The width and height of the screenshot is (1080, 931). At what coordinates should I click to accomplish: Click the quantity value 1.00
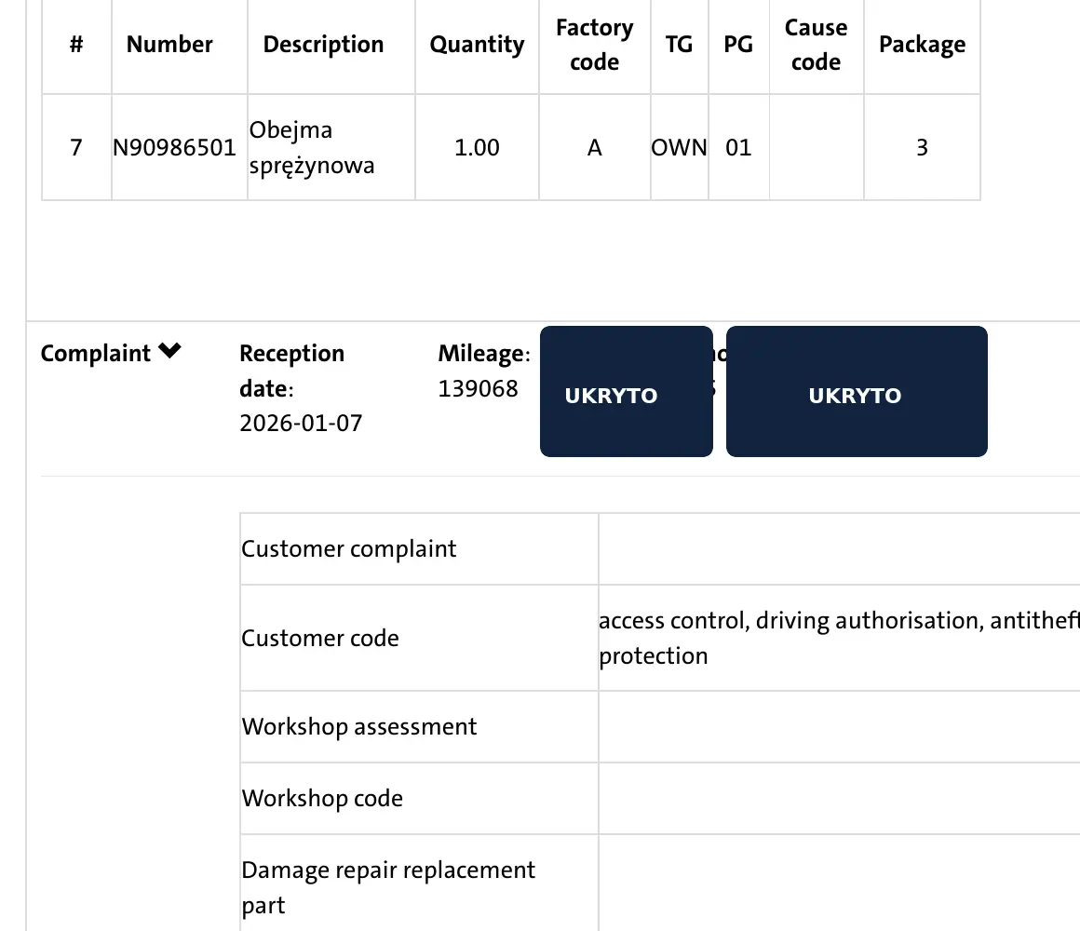pyautogui.click(x=477, y=147)
